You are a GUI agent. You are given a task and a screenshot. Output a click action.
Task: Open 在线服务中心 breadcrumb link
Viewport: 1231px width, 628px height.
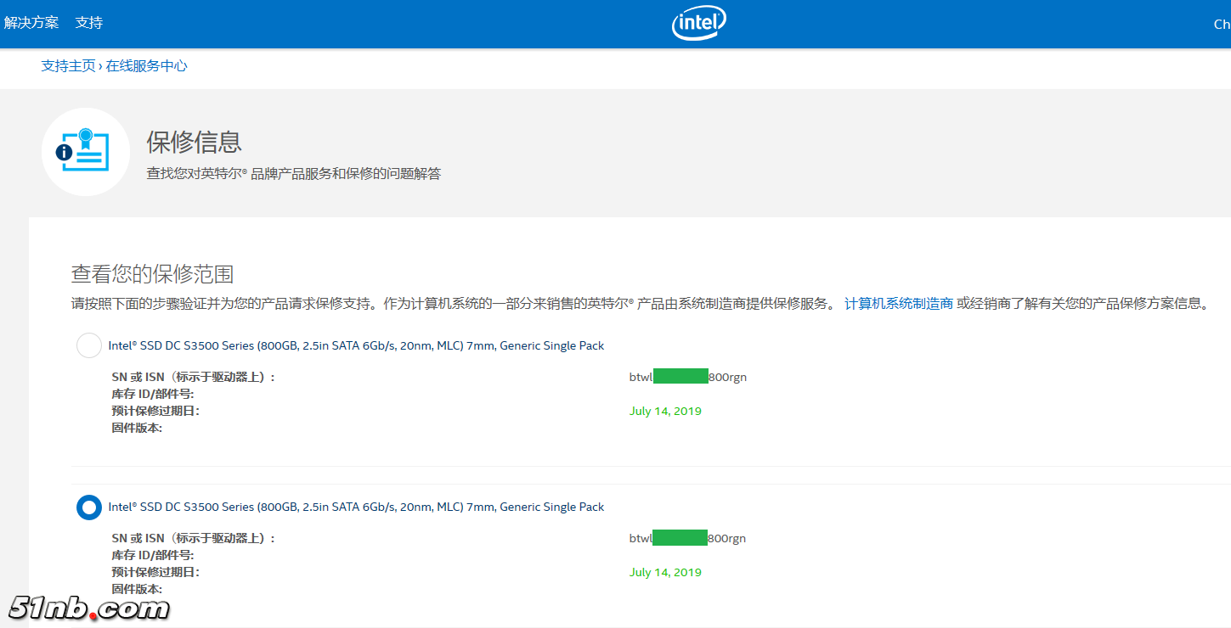click(146, 65)
